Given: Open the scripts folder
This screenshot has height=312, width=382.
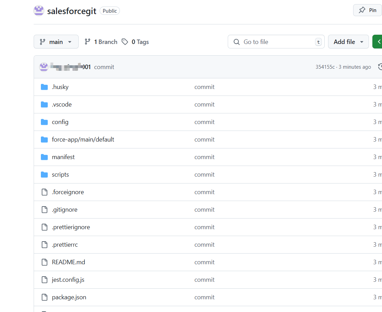Looking at the screenshot, I should 60,175.
